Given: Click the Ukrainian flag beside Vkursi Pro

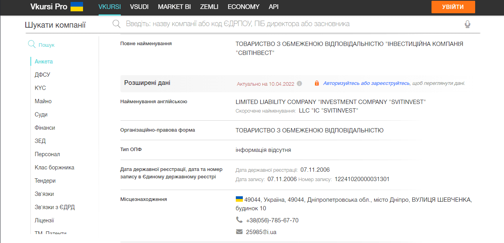Looking at the screenshot, I should click(77, 7).
